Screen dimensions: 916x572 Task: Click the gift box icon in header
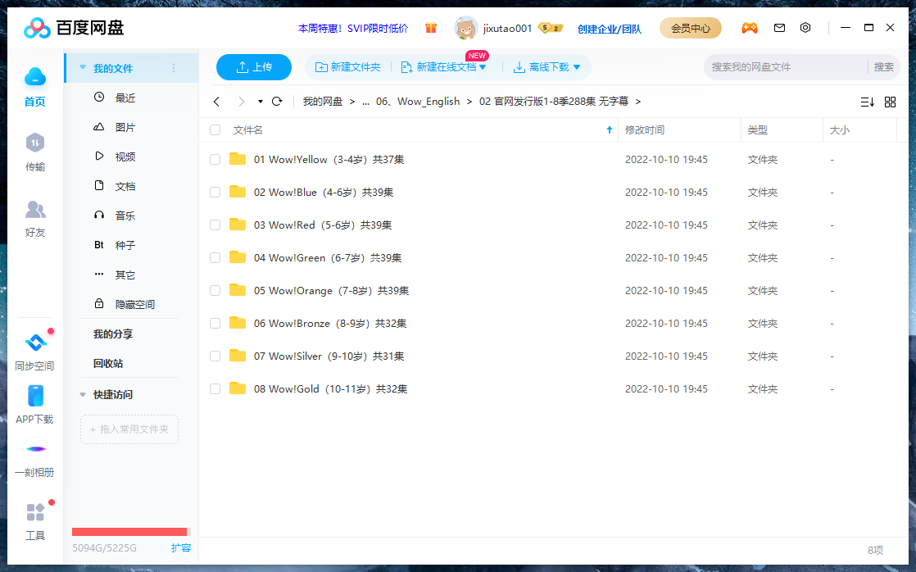(431, 28)
